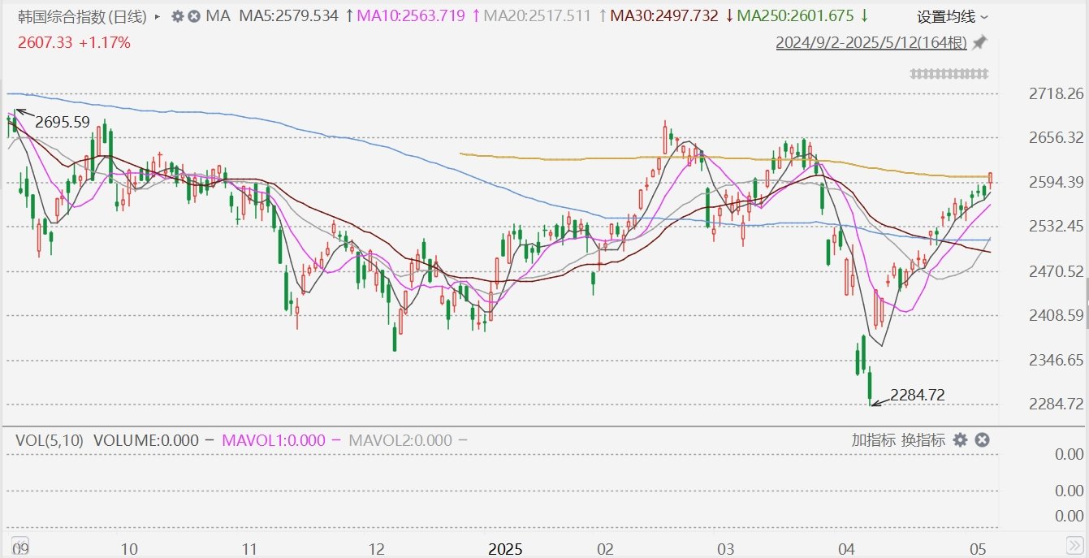The image size is (1089, 558).
Task: Click the left scroll arrow on timeline
Action: pyautogui.click(x=21, y=547)
